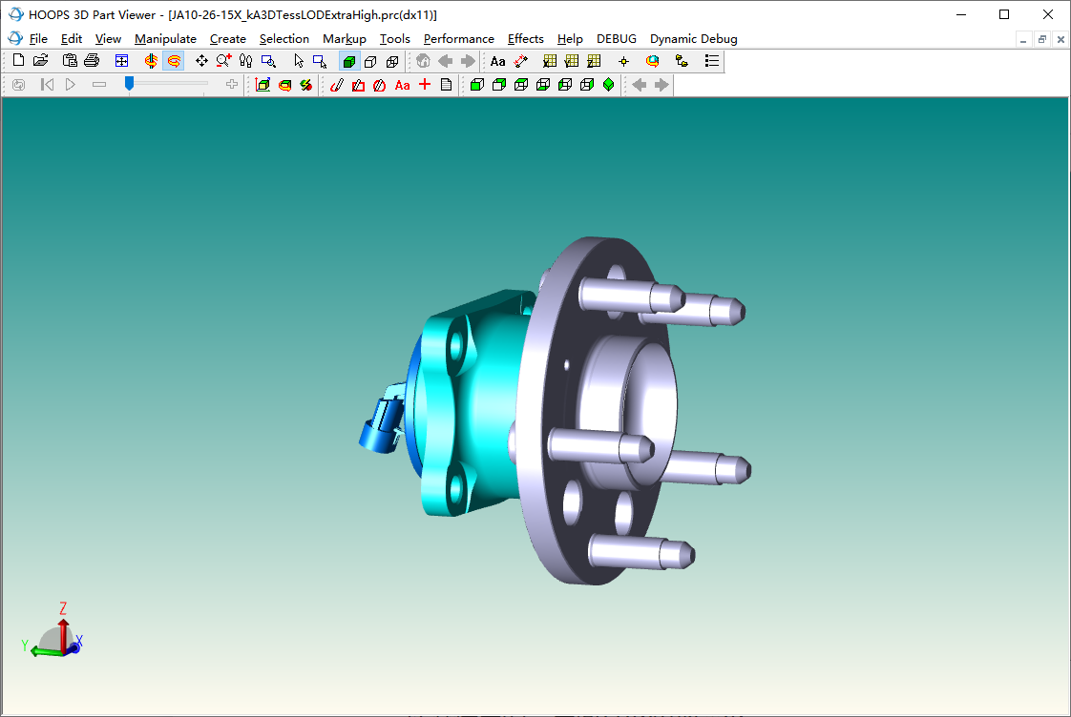Click the green lightning bolt icon

[306, 85]
